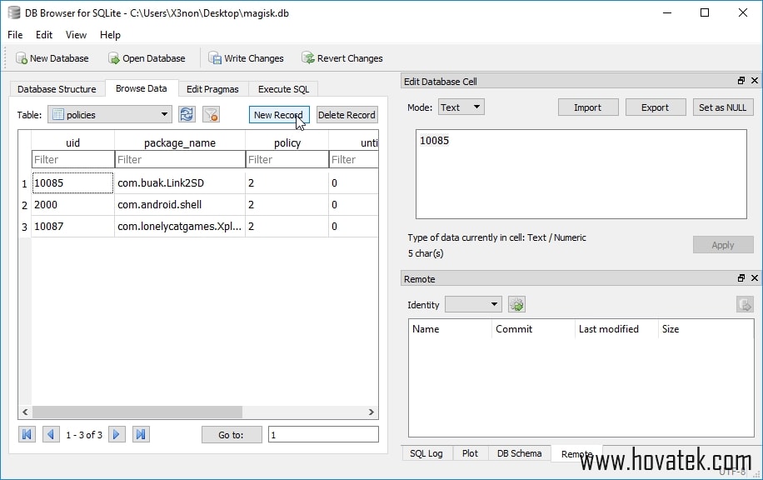The height and width of the screenshot is (480, 763).
Task: Click the package_name filter field
Action: 180,159
